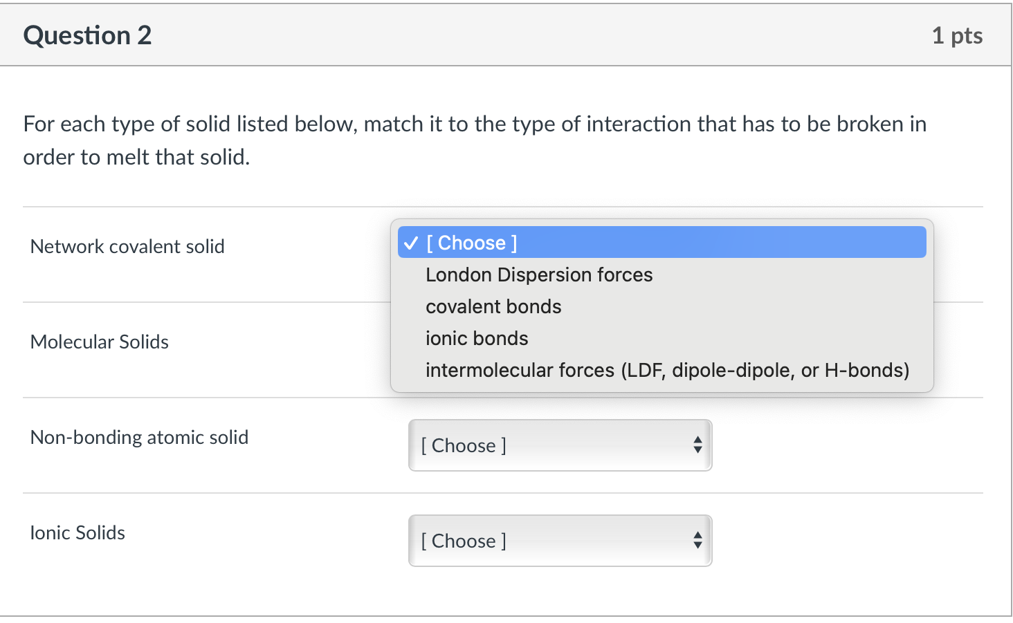
Task: Click the [ Choose ] placeholder in Non-bonding row
Action: pos(464,446)
